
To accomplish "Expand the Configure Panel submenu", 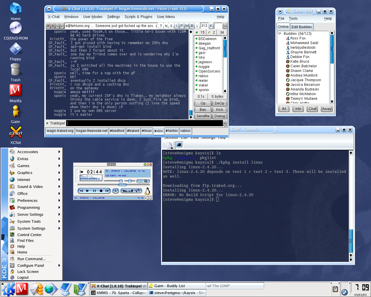I will pyautogui.click(x=35, y=265).
